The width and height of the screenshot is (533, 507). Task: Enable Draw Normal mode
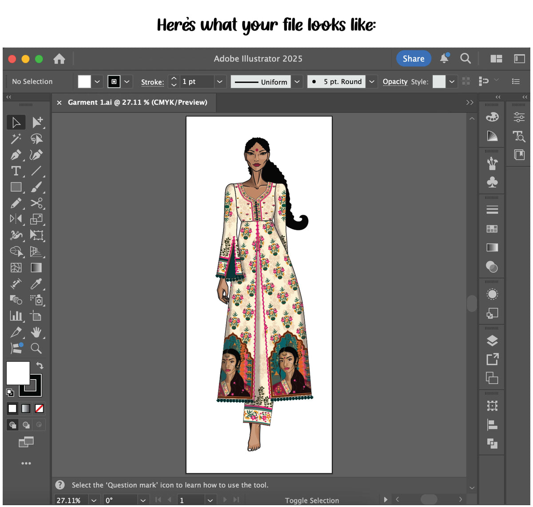coord(12,425)
